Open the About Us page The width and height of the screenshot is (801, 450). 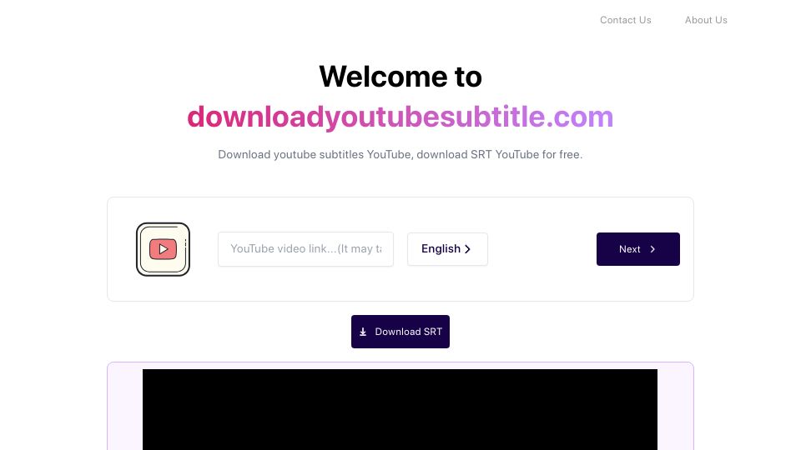pyautogui.click(x=706, y=20)
